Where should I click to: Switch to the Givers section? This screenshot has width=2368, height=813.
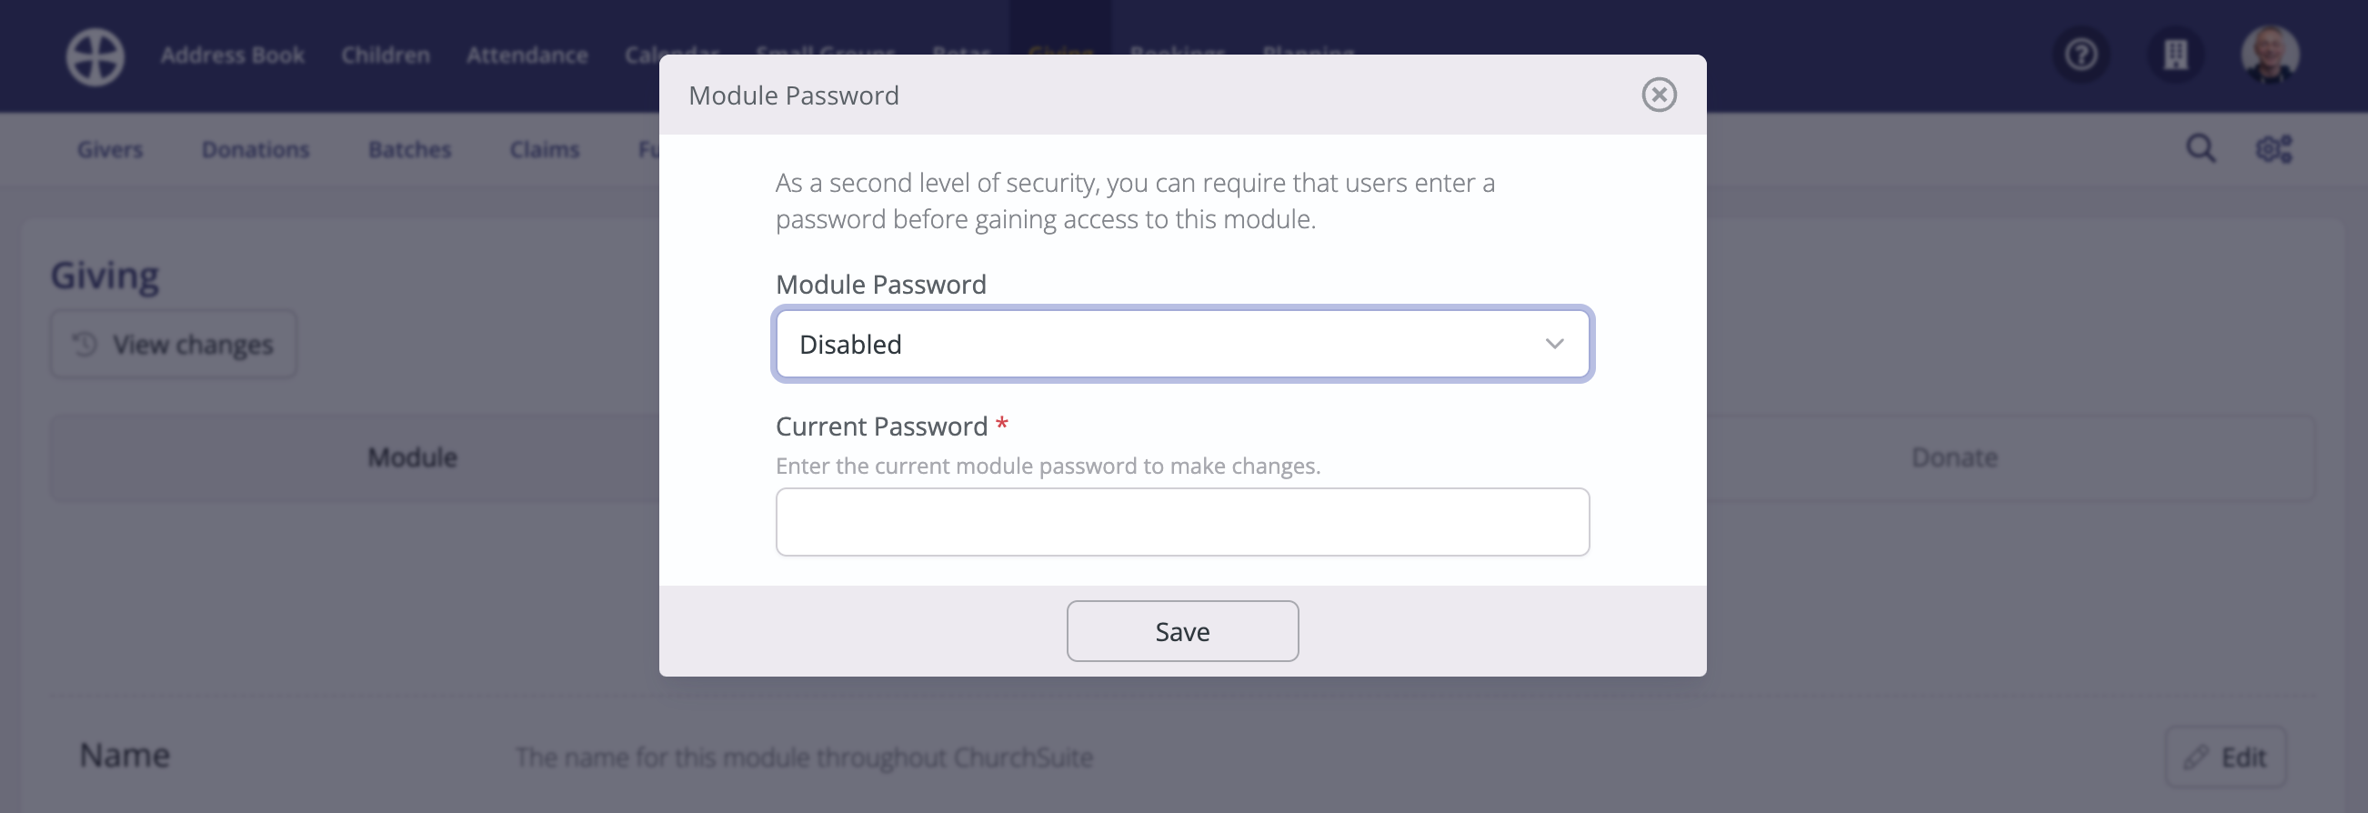coord(109,149)
